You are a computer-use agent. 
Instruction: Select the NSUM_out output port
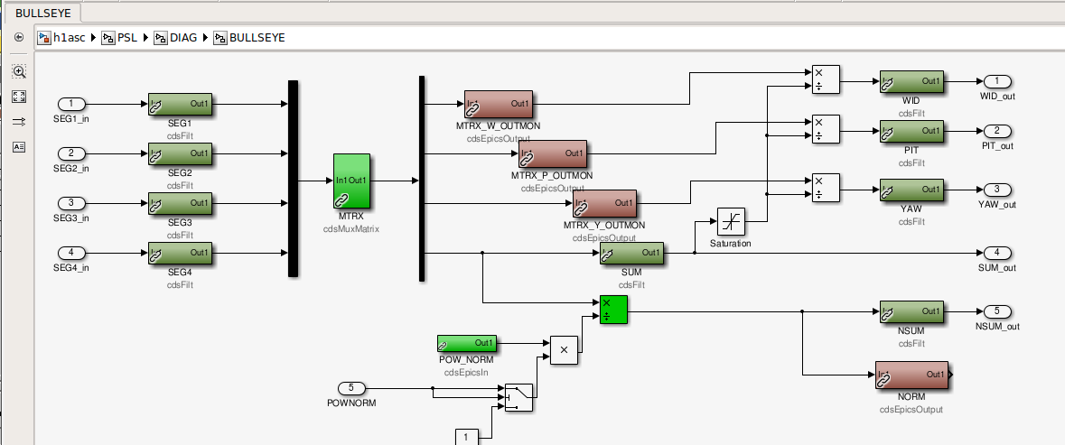pyautogui.click(x=998, y=312)
